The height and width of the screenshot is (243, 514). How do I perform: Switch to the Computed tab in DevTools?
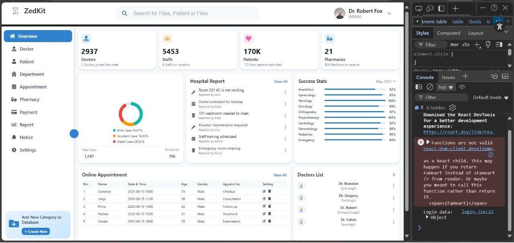click(x=449, y=33)
